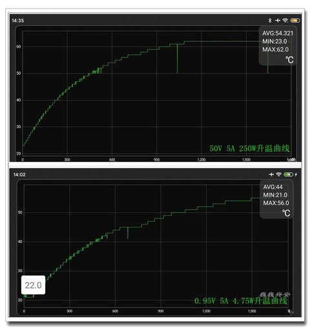
Task: Click the MIN:21.0 reading in bottom chart
Action: coord(275,195)
